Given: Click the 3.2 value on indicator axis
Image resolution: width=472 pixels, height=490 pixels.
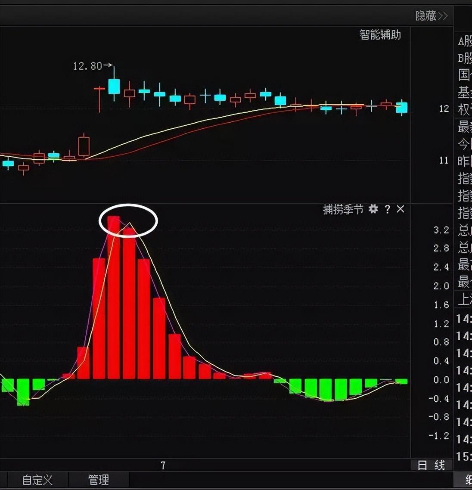Looking at the screenshot, I should point(441,230).
